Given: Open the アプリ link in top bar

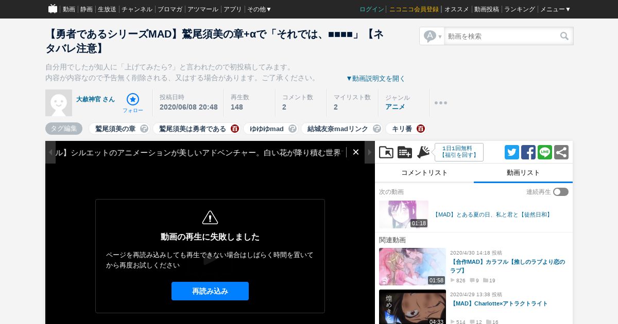Looking at the screenshot, I should (233, 9).
